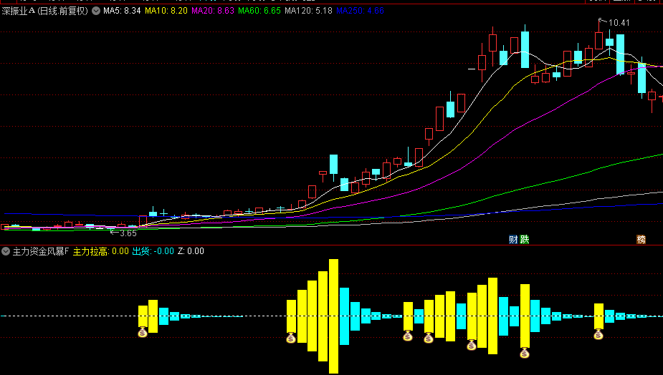This screenshot has height=375, width=663.
Task: Open the dropdown next to 深振业A title
Action: coord(96,11)
